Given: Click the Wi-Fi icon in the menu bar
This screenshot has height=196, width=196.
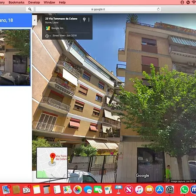Looking at the screenshot, I should [x=194, y=2].
